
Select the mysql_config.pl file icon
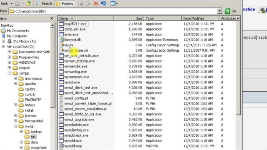click(x=61, y=98)
